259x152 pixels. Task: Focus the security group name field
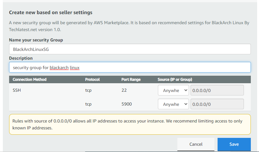pos(130,49)
